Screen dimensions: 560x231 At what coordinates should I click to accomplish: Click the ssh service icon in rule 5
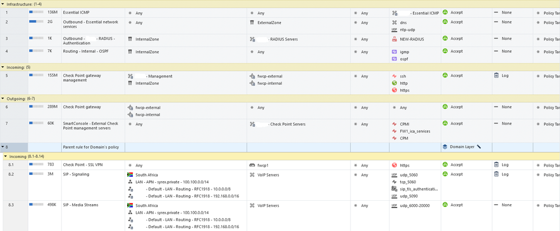pos(395,76)
